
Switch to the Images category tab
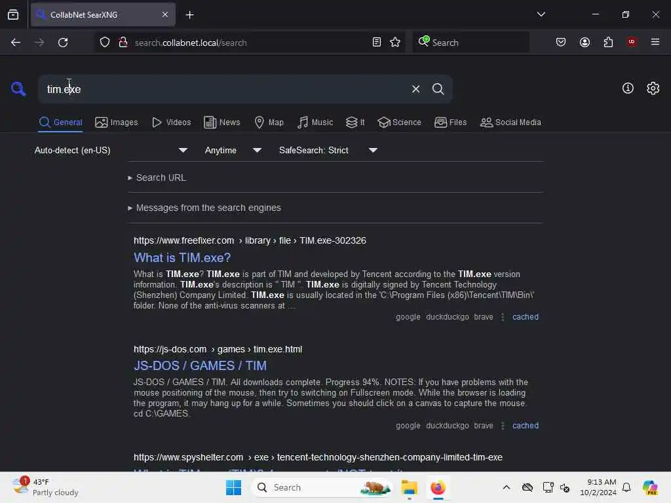click(x=117, y=122)
